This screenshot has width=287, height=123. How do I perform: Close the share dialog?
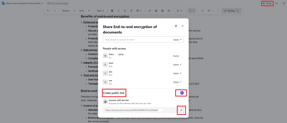pyautogui.click(x=182, y=26)
